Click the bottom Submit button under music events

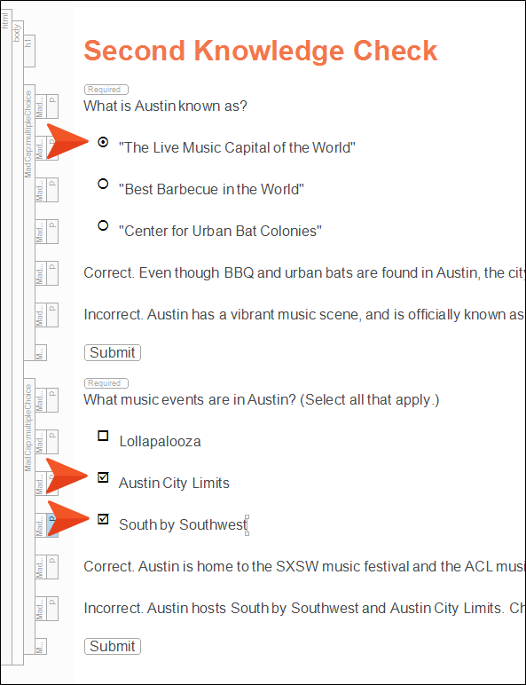pos(113,646)
